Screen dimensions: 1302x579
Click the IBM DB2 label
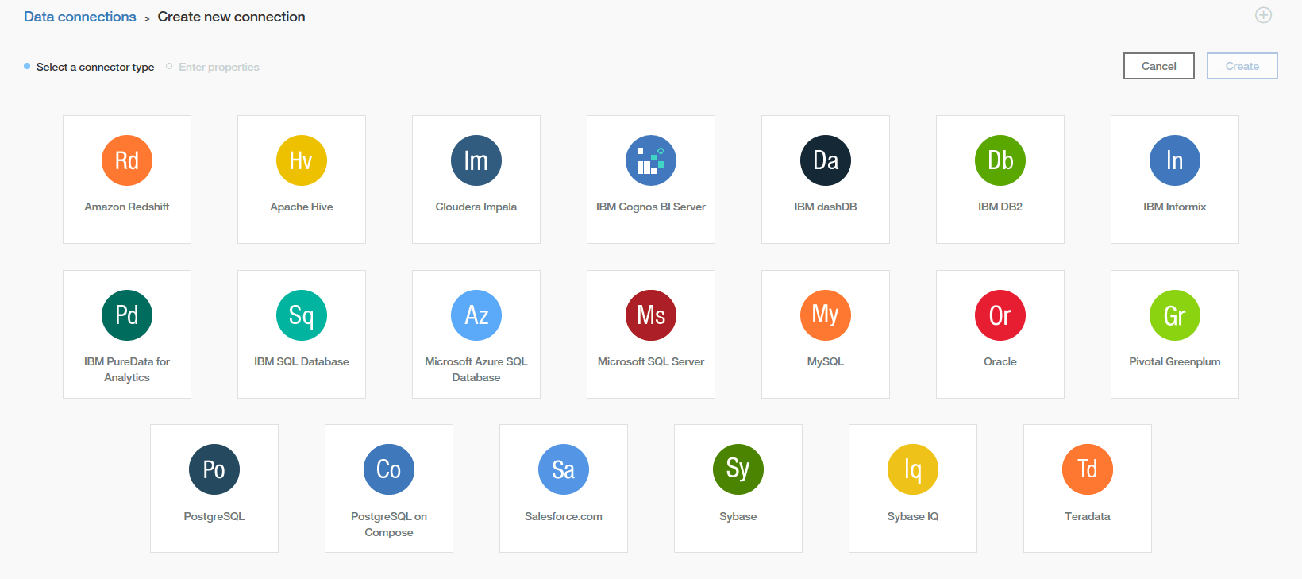pos(1000,207)
